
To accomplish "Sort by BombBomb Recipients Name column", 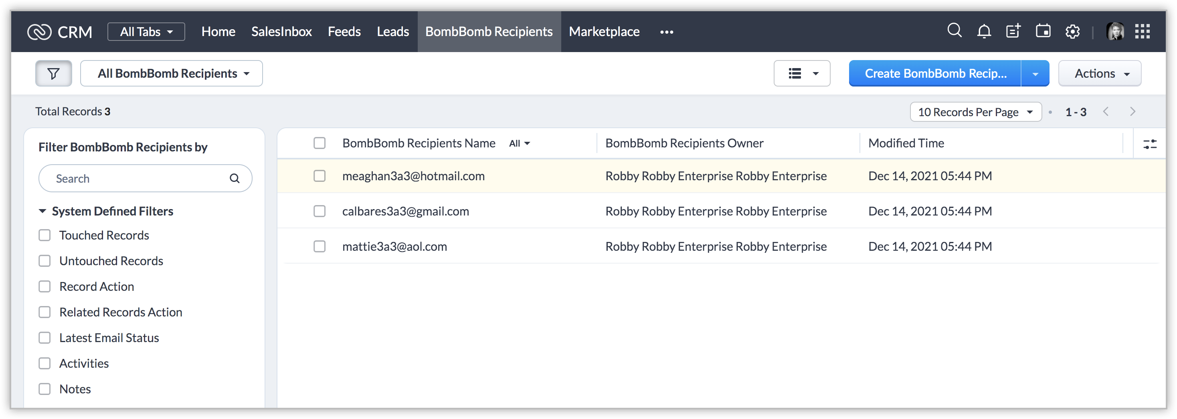I will 419,143.
